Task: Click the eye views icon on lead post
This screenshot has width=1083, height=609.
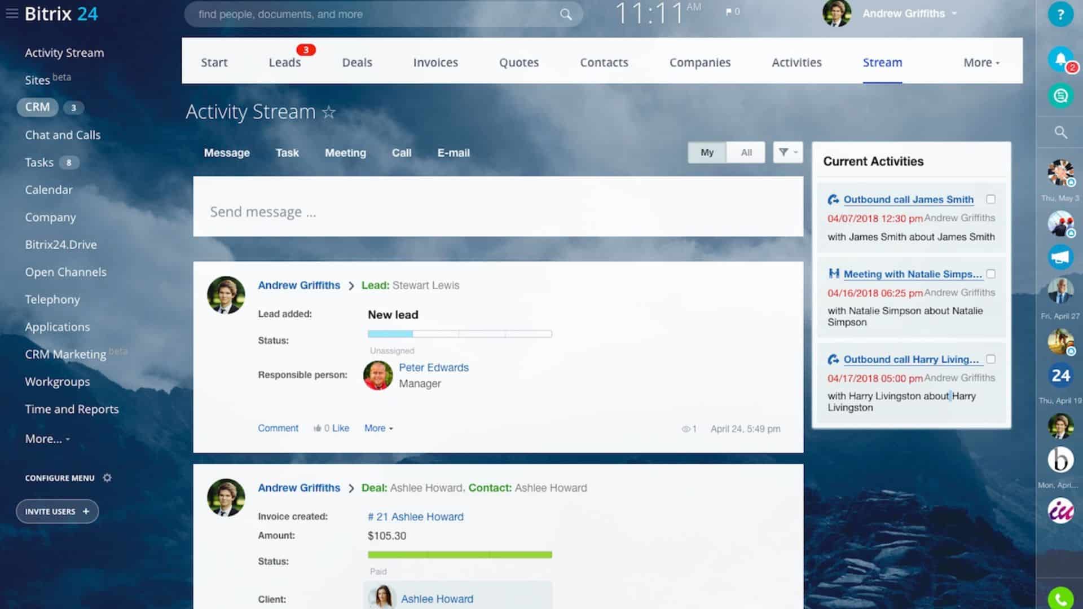Action: coord(686,429)
